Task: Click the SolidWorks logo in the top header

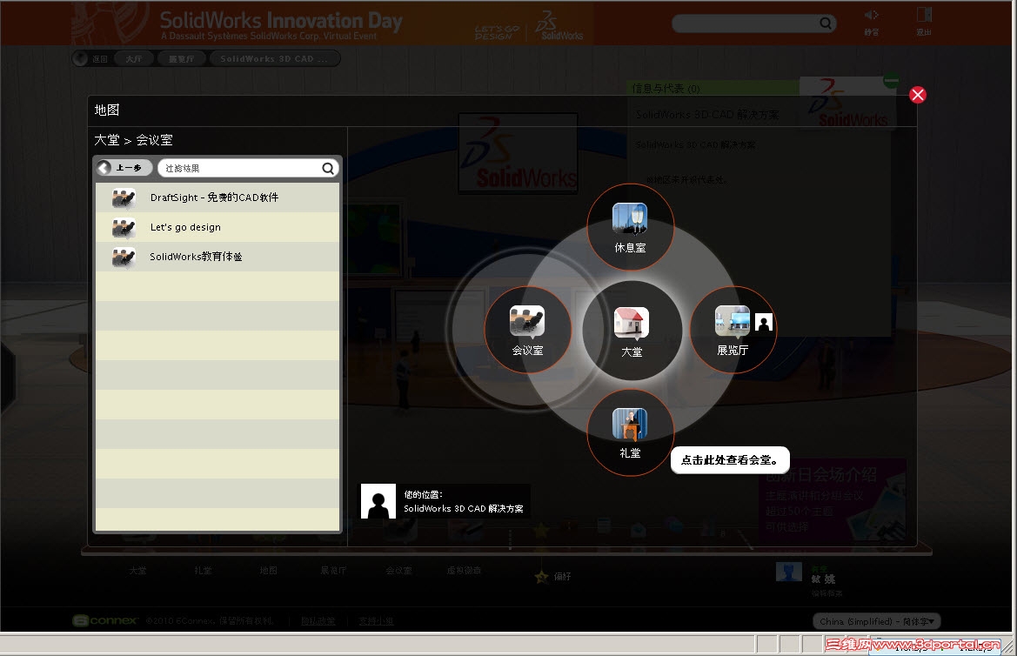Action: (559, 24)
